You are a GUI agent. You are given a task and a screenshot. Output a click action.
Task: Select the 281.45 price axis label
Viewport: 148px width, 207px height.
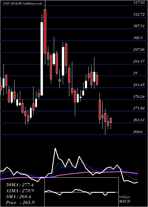coord(139,85)
